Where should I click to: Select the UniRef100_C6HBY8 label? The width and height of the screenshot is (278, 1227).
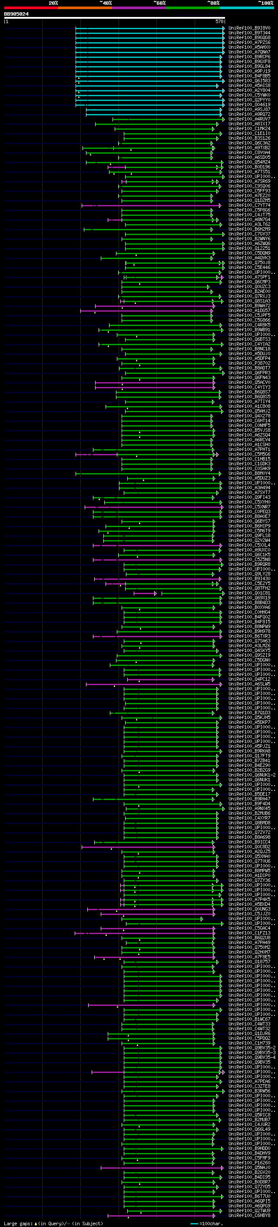click(249, 1216)
